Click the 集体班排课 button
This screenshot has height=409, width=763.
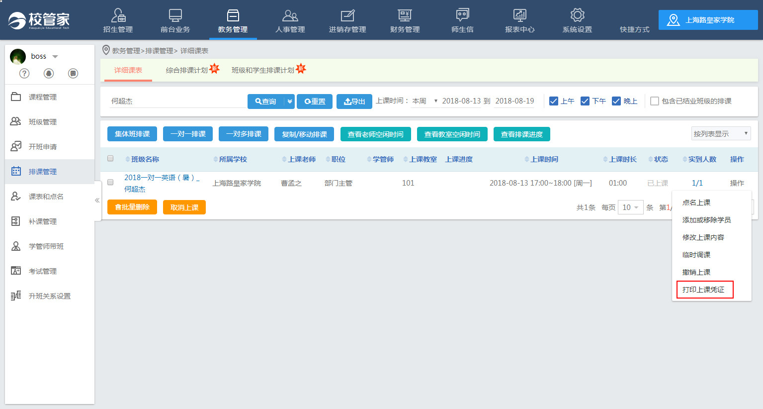click(x=132, y=134)
